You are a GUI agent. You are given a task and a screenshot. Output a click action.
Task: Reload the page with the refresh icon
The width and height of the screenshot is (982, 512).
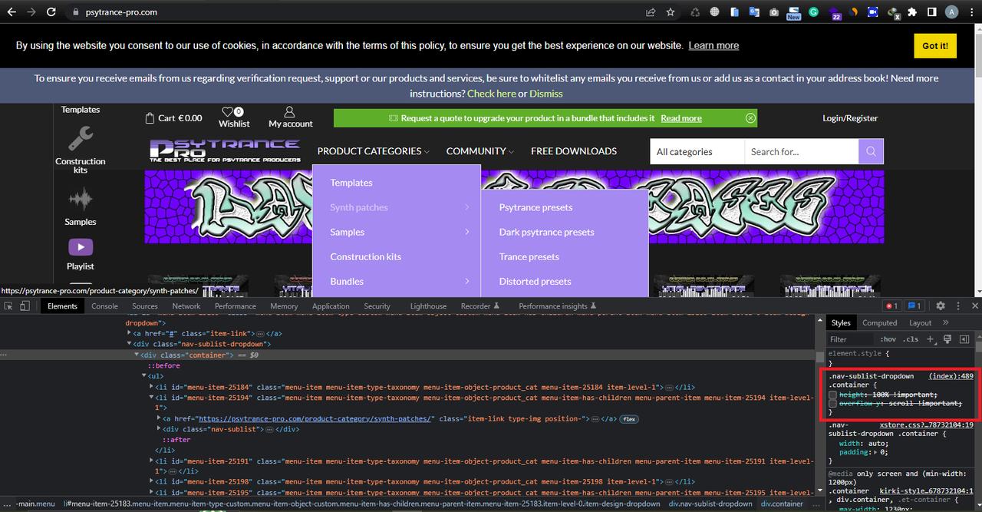51,12
